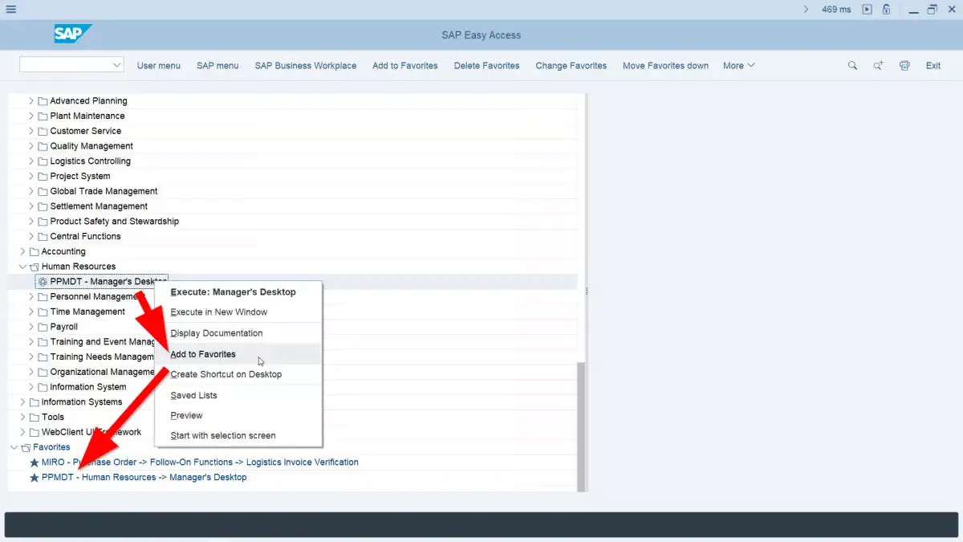Click the User menu button
963x542 pixels.
(x=159, y=66)
